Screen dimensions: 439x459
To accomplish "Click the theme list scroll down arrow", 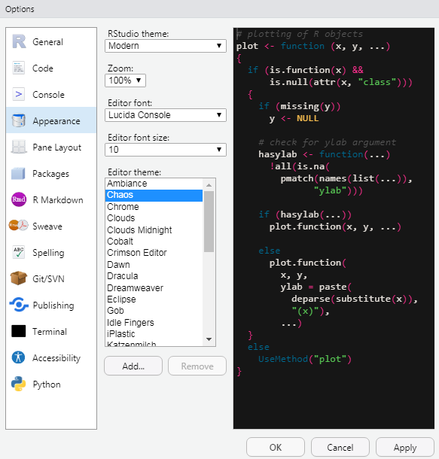I will tap(209, 339).
